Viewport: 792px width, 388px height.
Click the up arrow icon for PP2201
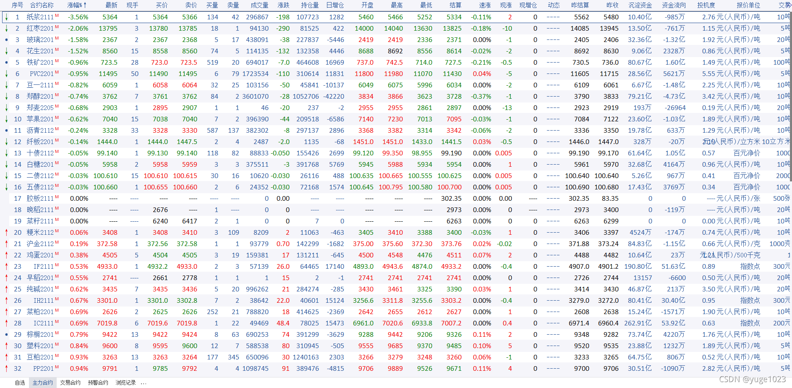pyautogui.click(x=6, y=368)
